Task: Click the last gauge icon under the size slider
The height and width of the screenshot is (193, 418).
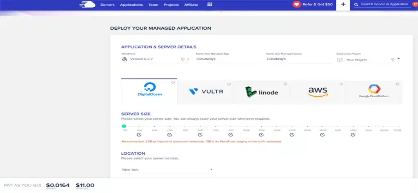Action: (353, 135)
